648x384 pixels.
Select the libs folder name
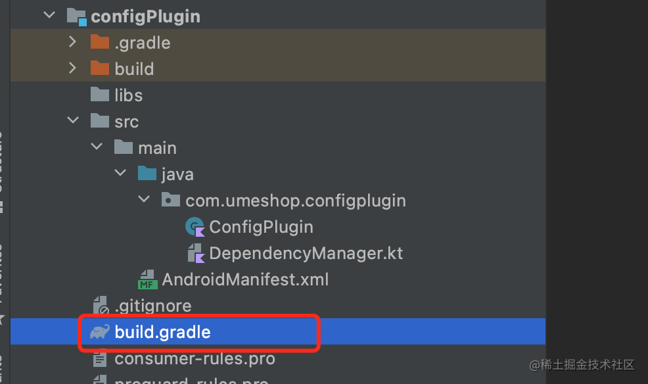click(x=128, y=95)
